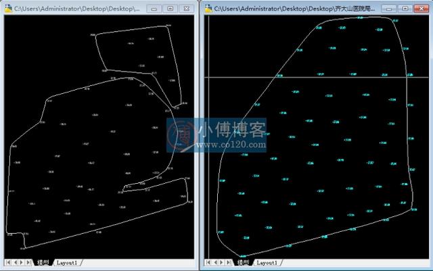This screenshot has height=271, width=433.
Task: Click the right drawing window's file icon
Action: (x=207, y=9)
